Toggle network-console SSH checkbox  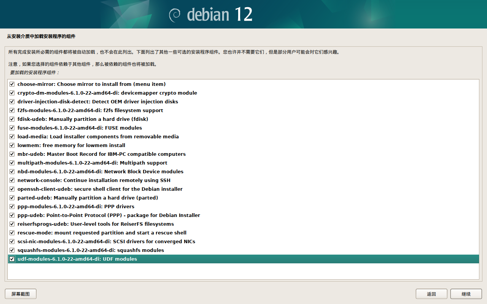point(12,180)
